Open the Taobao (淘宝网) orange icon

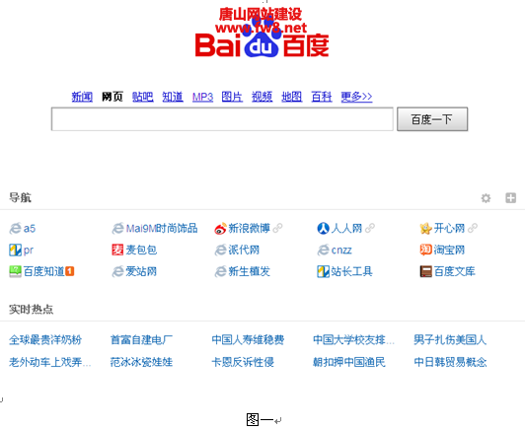tap(425, 250)
